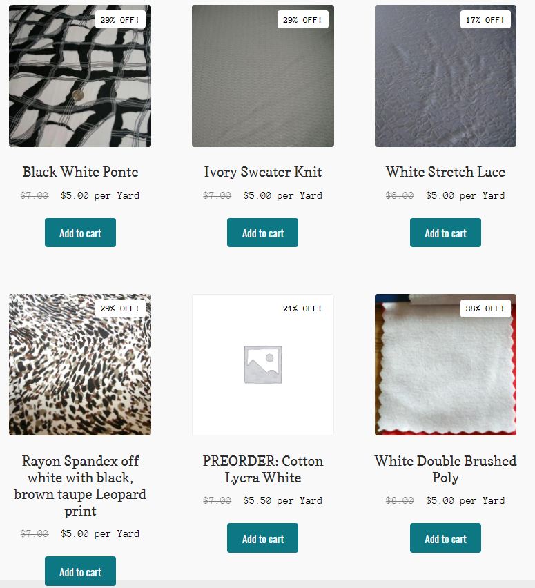The width and height of the screenshot is (535, 588).
Task: Add Rayon Spandex Leopard print to cart
Action: coord(80,571)
